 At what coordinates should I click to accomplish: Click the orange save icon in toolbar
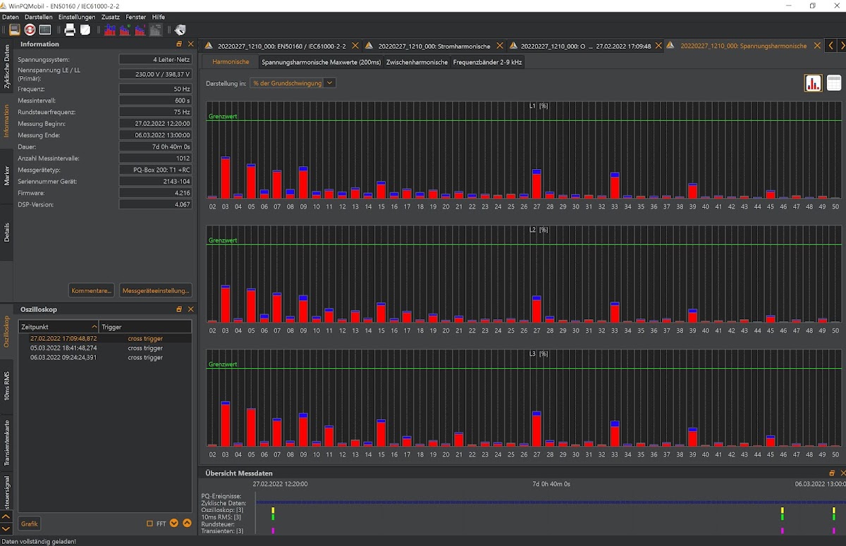pos(14,30)
